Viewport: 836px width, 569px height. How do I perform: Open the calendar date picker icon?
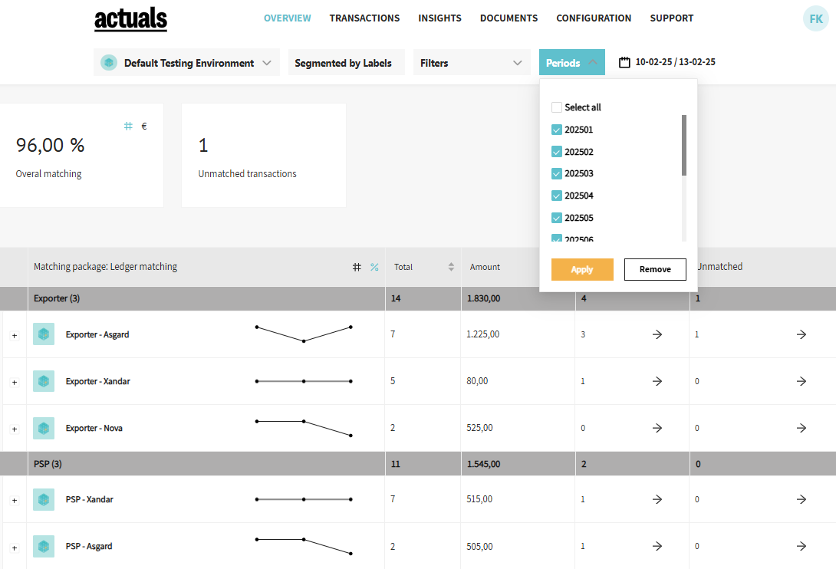pos(624,62)
